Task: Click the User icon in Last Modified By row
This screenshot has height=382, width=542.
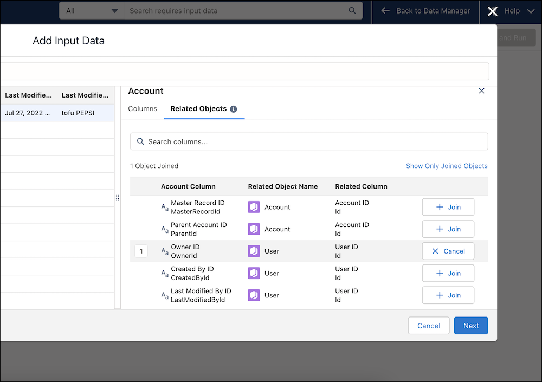Action: coord(254,295)
